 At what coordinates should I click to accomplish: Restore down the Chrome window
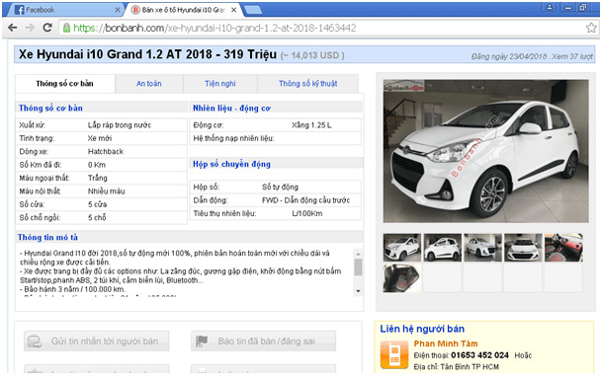583,7
